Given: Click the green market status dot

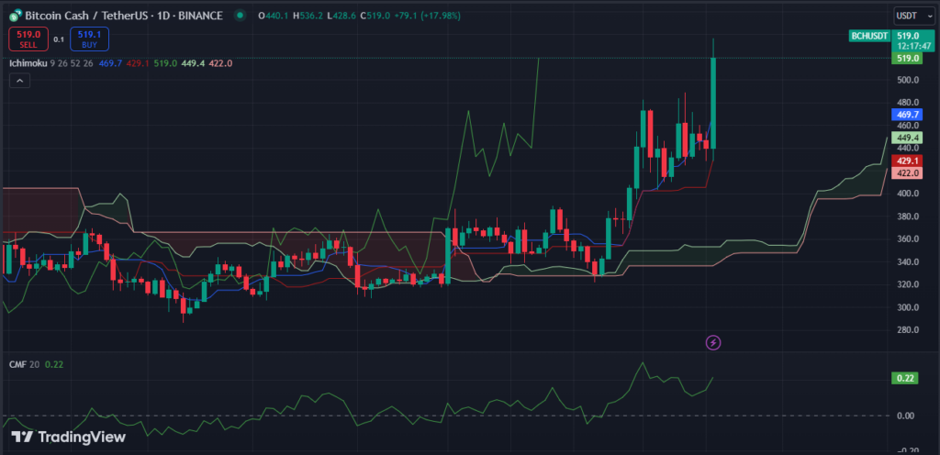Looking at the screenshot, I should 241,15.
